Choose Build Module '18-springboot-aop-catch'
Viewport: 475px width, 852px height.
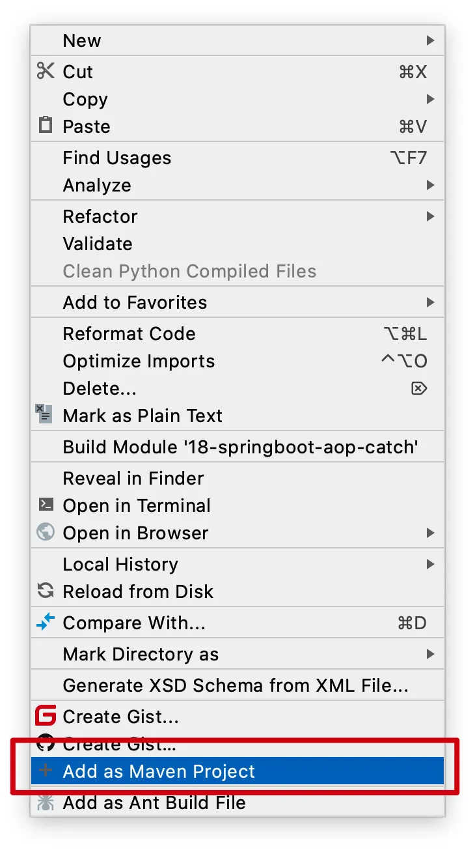click(x=238, y=447)
